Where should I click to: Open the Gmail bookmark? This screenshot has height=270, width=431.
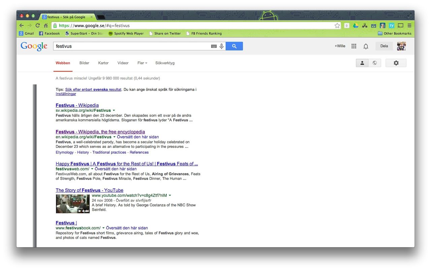27,34
